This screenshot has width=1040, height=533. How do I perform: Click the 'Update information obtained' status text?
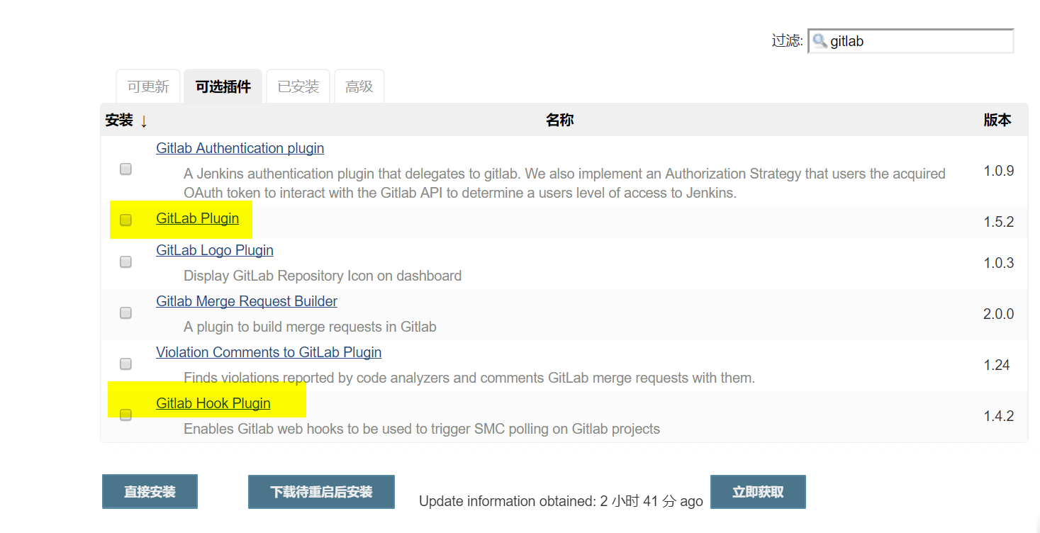(561, 501)
